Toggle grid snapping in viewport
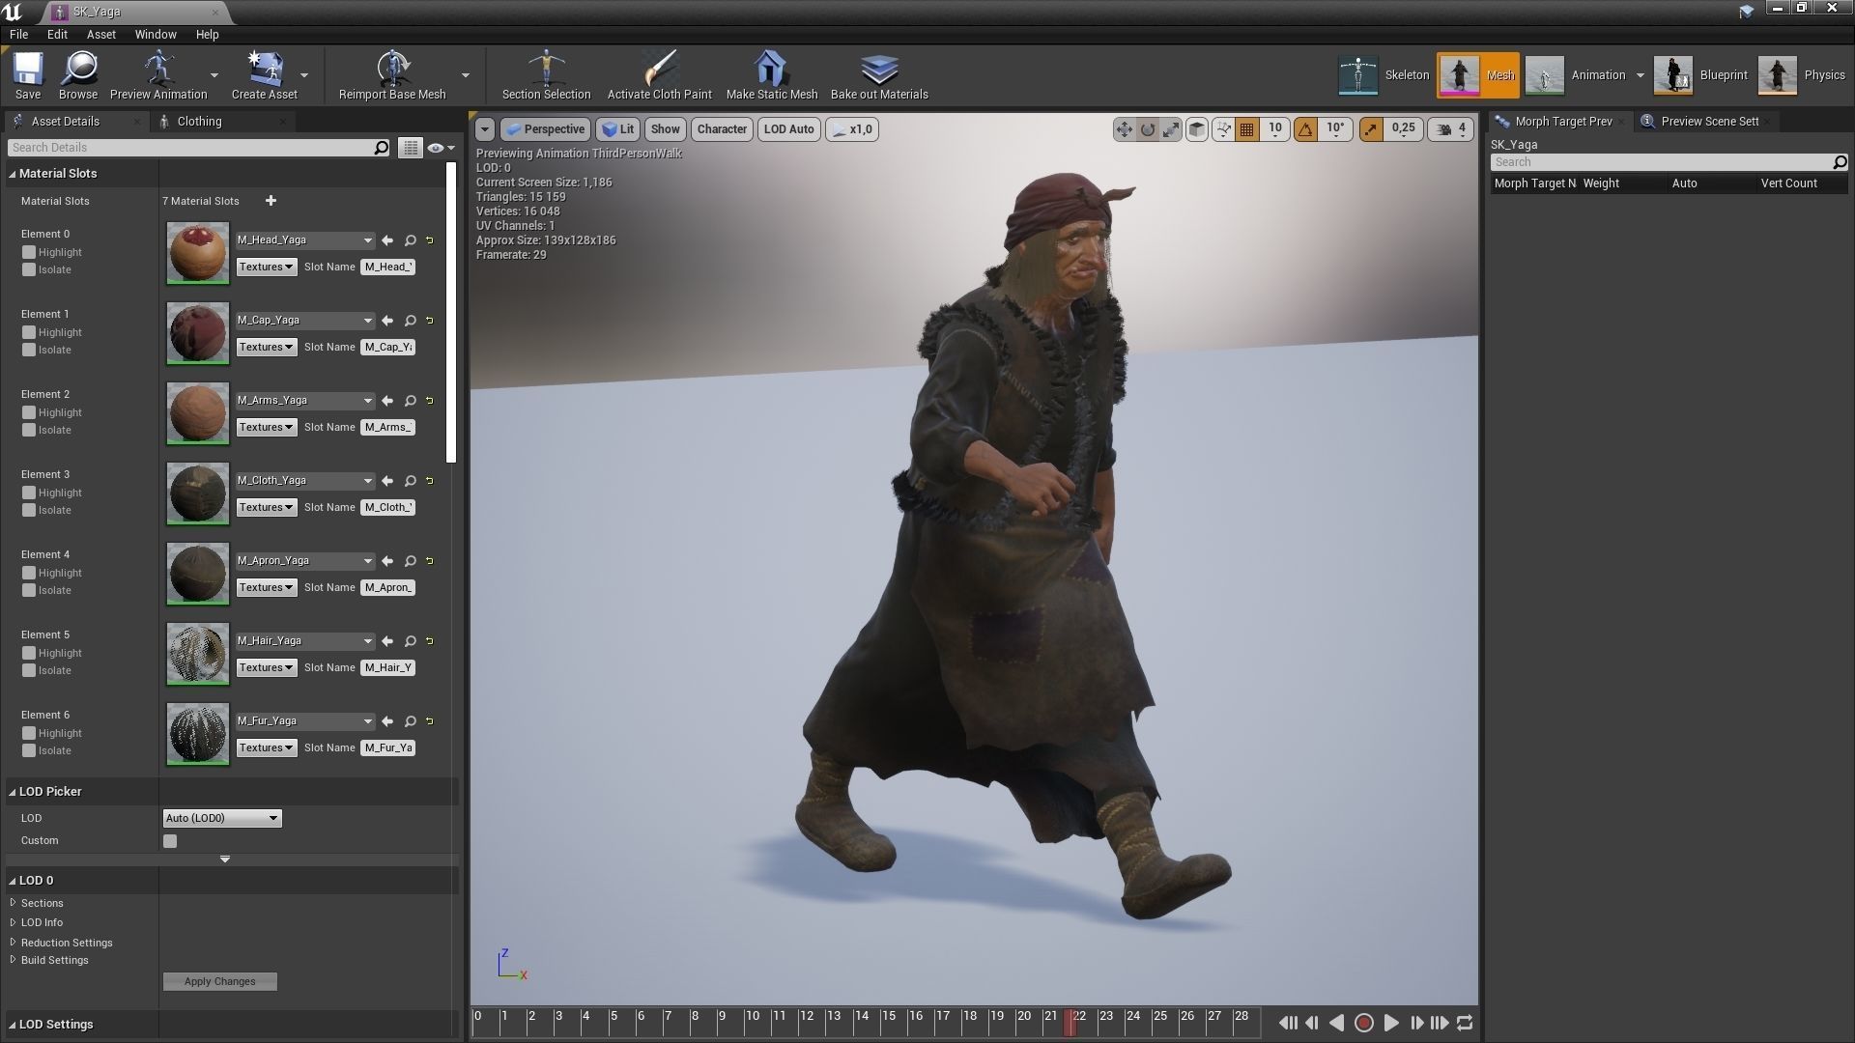Image resolution: width=1855 pixels, height=1043 pixels. tap(1247, 129)
